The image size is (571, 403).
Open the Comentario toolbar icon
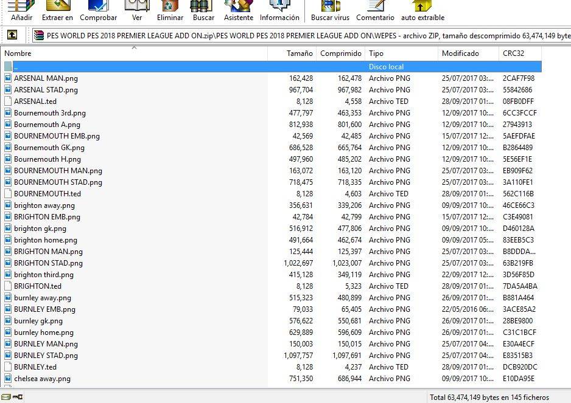pos(375,11)
